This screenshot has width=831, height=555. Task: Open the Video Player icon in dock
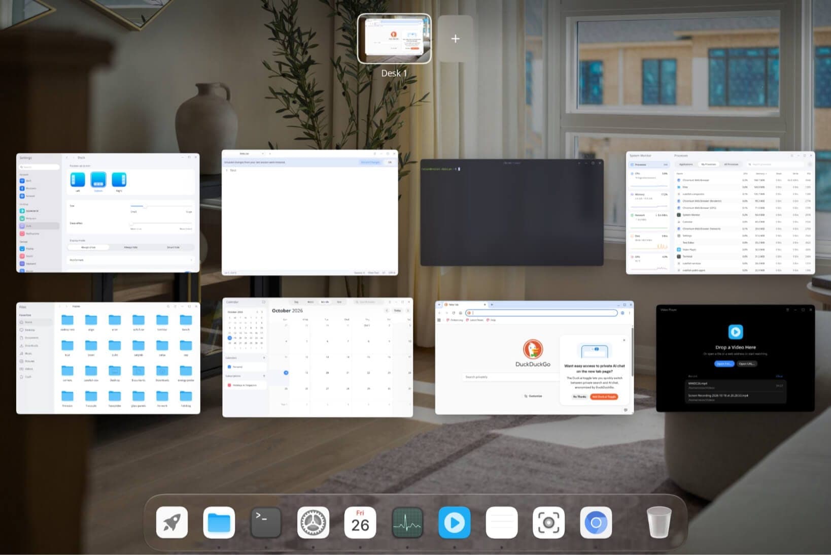454,523
